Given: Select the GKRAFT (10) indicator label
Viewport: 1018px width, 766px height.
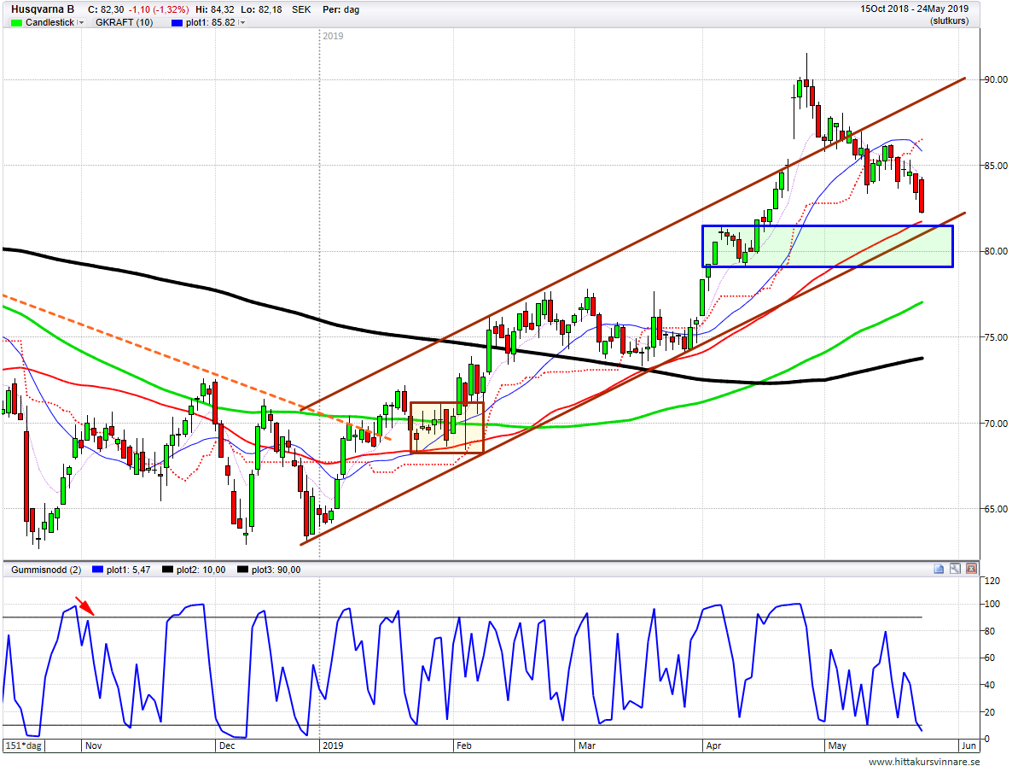Looking at the screenshot, I should (x=124, y=23).
